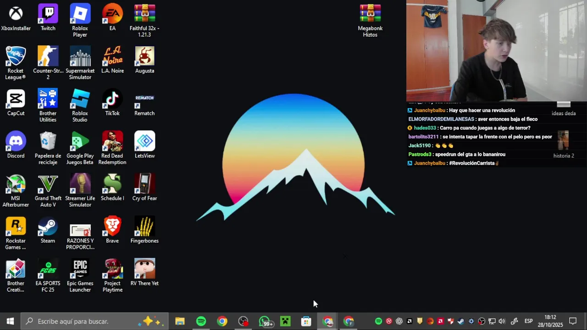Select the Counter-Strike 2 desktop icon

[48, 64]
